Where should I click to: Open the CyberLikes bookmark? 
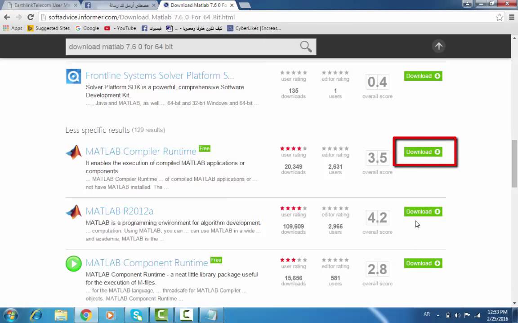click(x=254, y=28)
